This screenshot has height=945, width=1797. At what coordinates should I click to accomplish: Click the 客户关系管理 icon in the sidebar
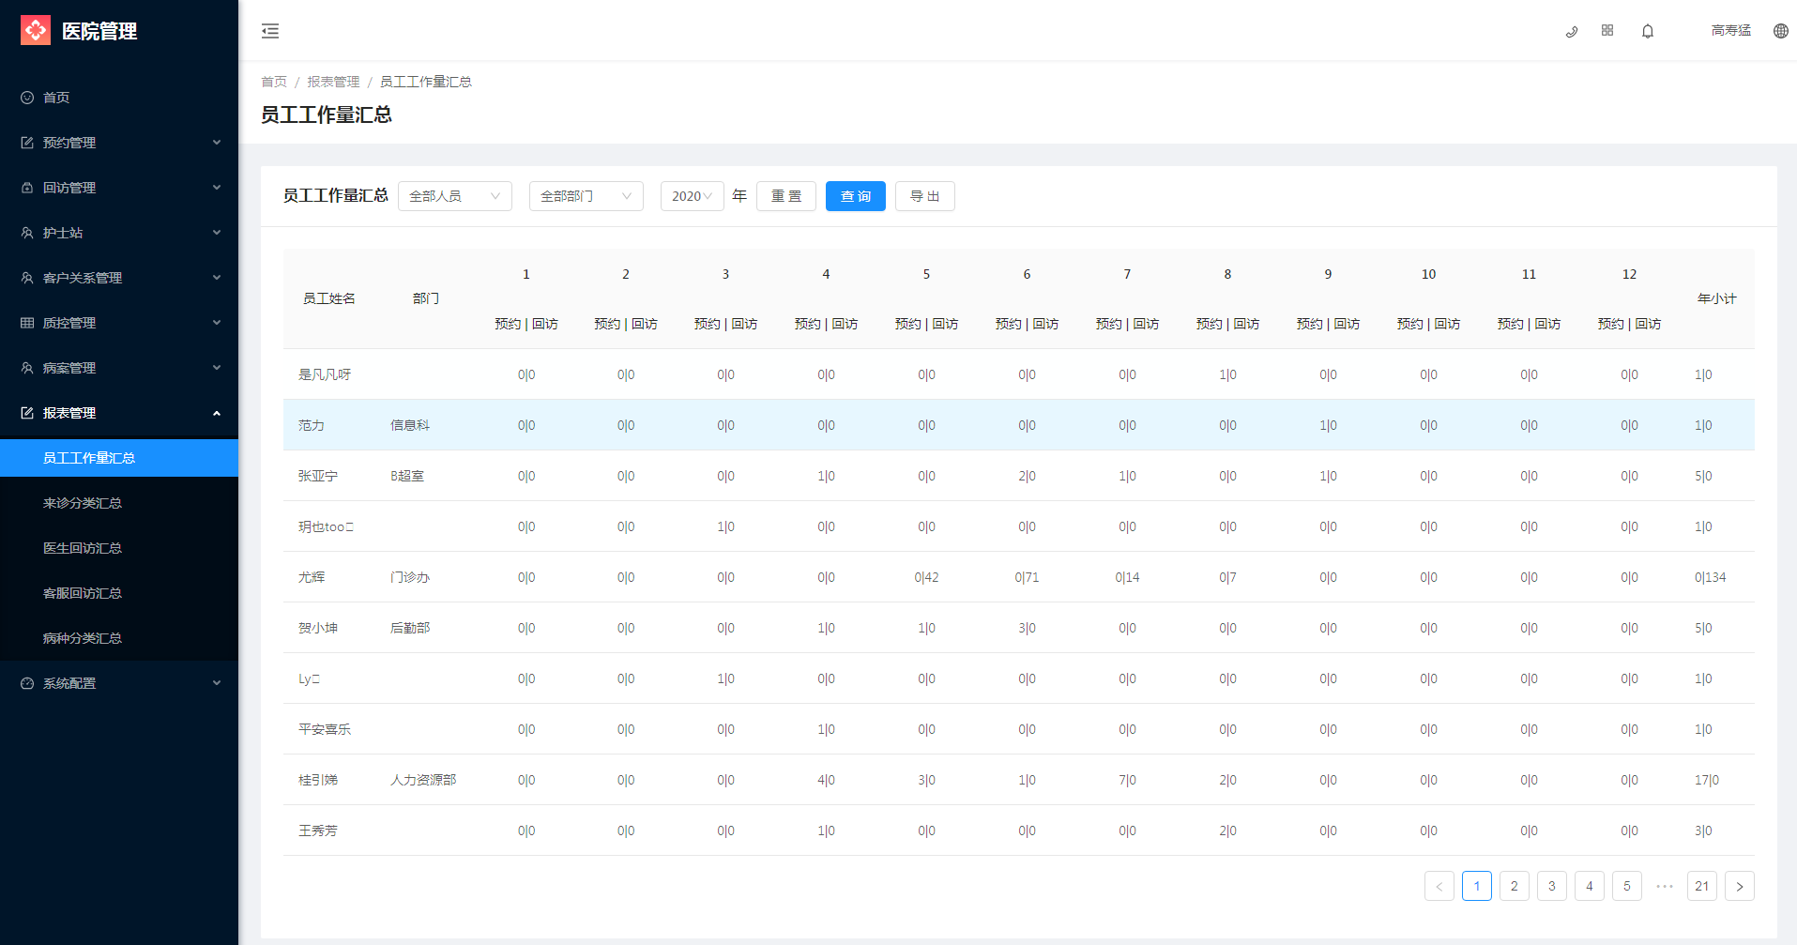(27, 278)
